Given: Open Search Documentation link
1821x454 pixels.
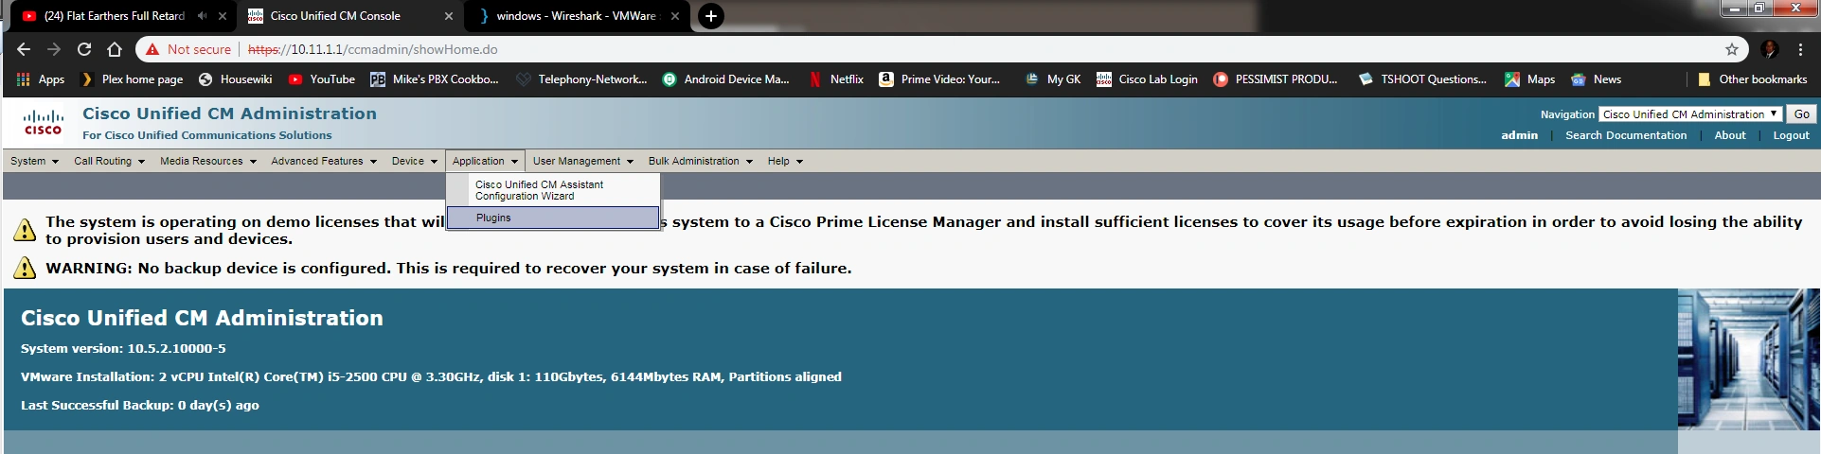Looking at the screenshot, I should coord(1626,135).
